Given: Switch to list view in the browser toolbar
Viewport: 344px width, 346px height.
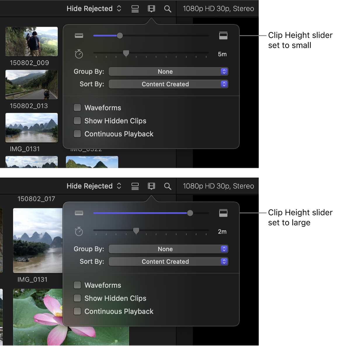Looking at the screenshot, I should click(x=135, y=8).
